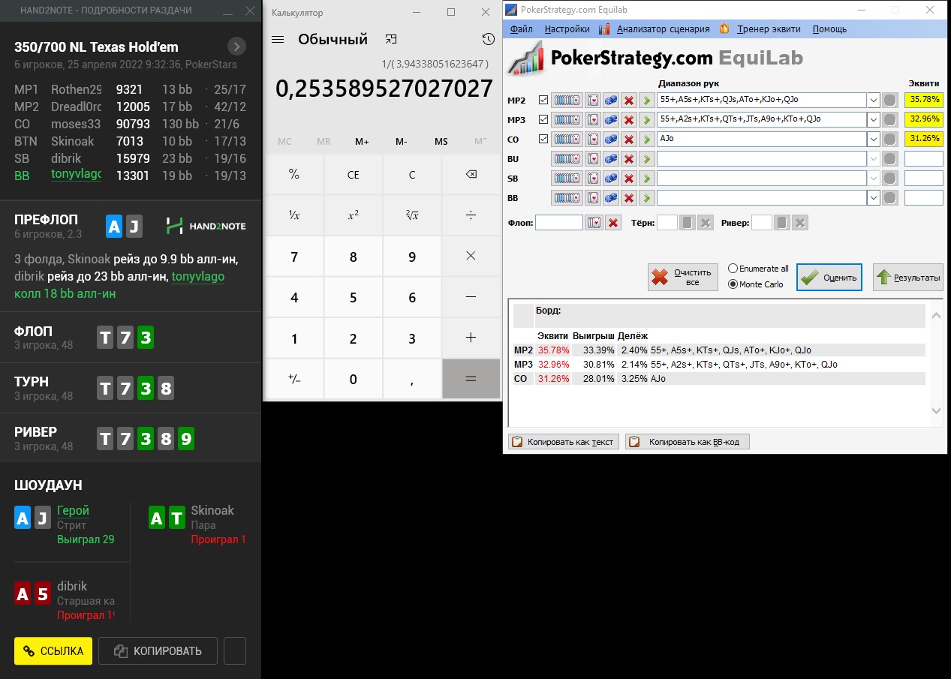Click reciprocal 1/x key in calculator
This screenshot has width=951, height=679.
[294, 215]
